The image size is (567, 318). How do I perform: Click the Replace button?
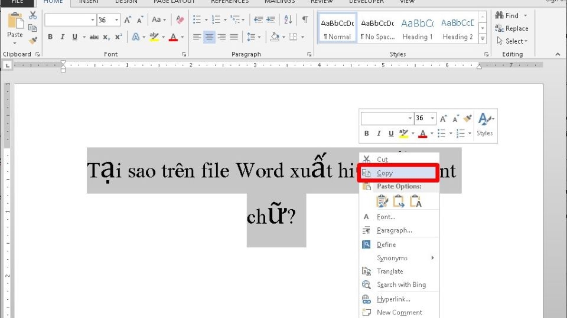point(511,28)
